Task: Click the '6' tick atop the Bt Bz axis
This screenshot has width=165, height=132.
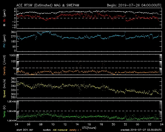Action: 15,9
